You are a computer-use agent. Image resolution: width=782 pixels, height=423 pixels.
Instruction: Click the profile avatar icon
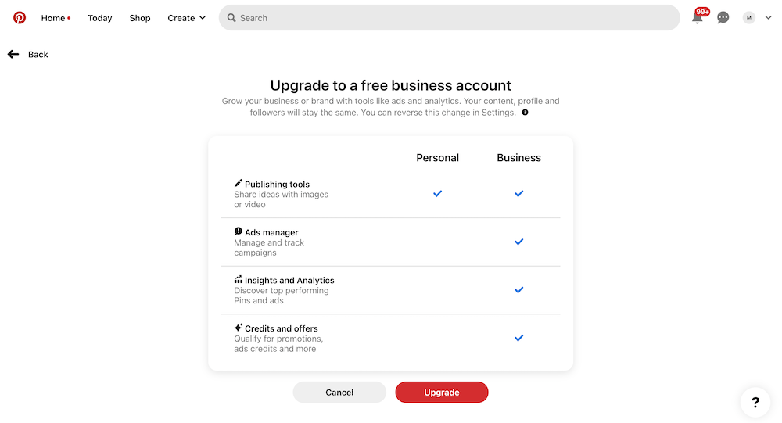tap(748, 17)
